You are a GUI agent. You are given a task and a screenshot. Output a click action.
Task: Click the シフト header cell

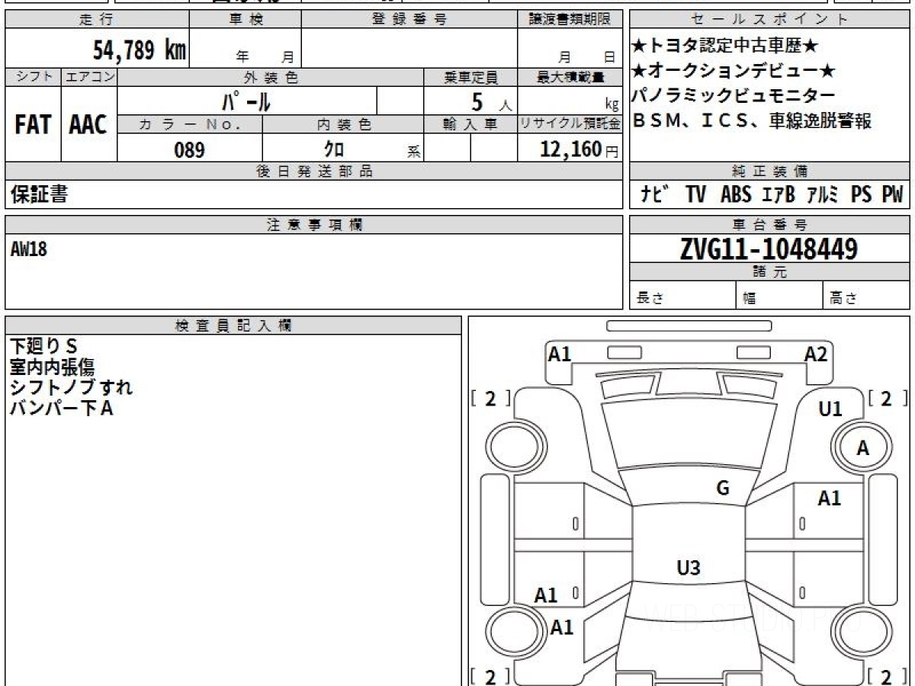(x=33, y=77)
